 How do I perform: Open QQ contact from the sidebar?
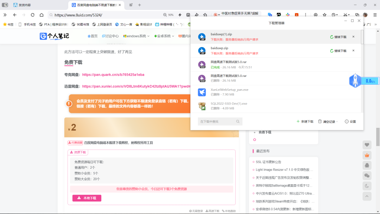tap(367, 165)
